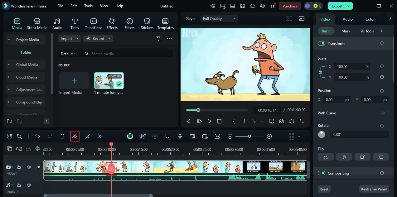Click the timeline zoom slider
This screenshot has height=197, width=397.
coord(249,136)
